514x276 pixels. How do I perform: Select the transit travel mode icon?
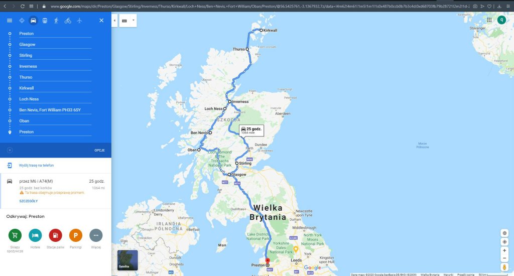point(45,20)
